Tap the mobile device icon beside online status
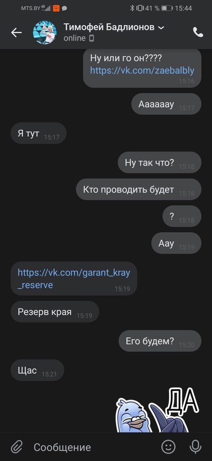The height and width of the screenshot is (461, 212). [x=92, y=38]
